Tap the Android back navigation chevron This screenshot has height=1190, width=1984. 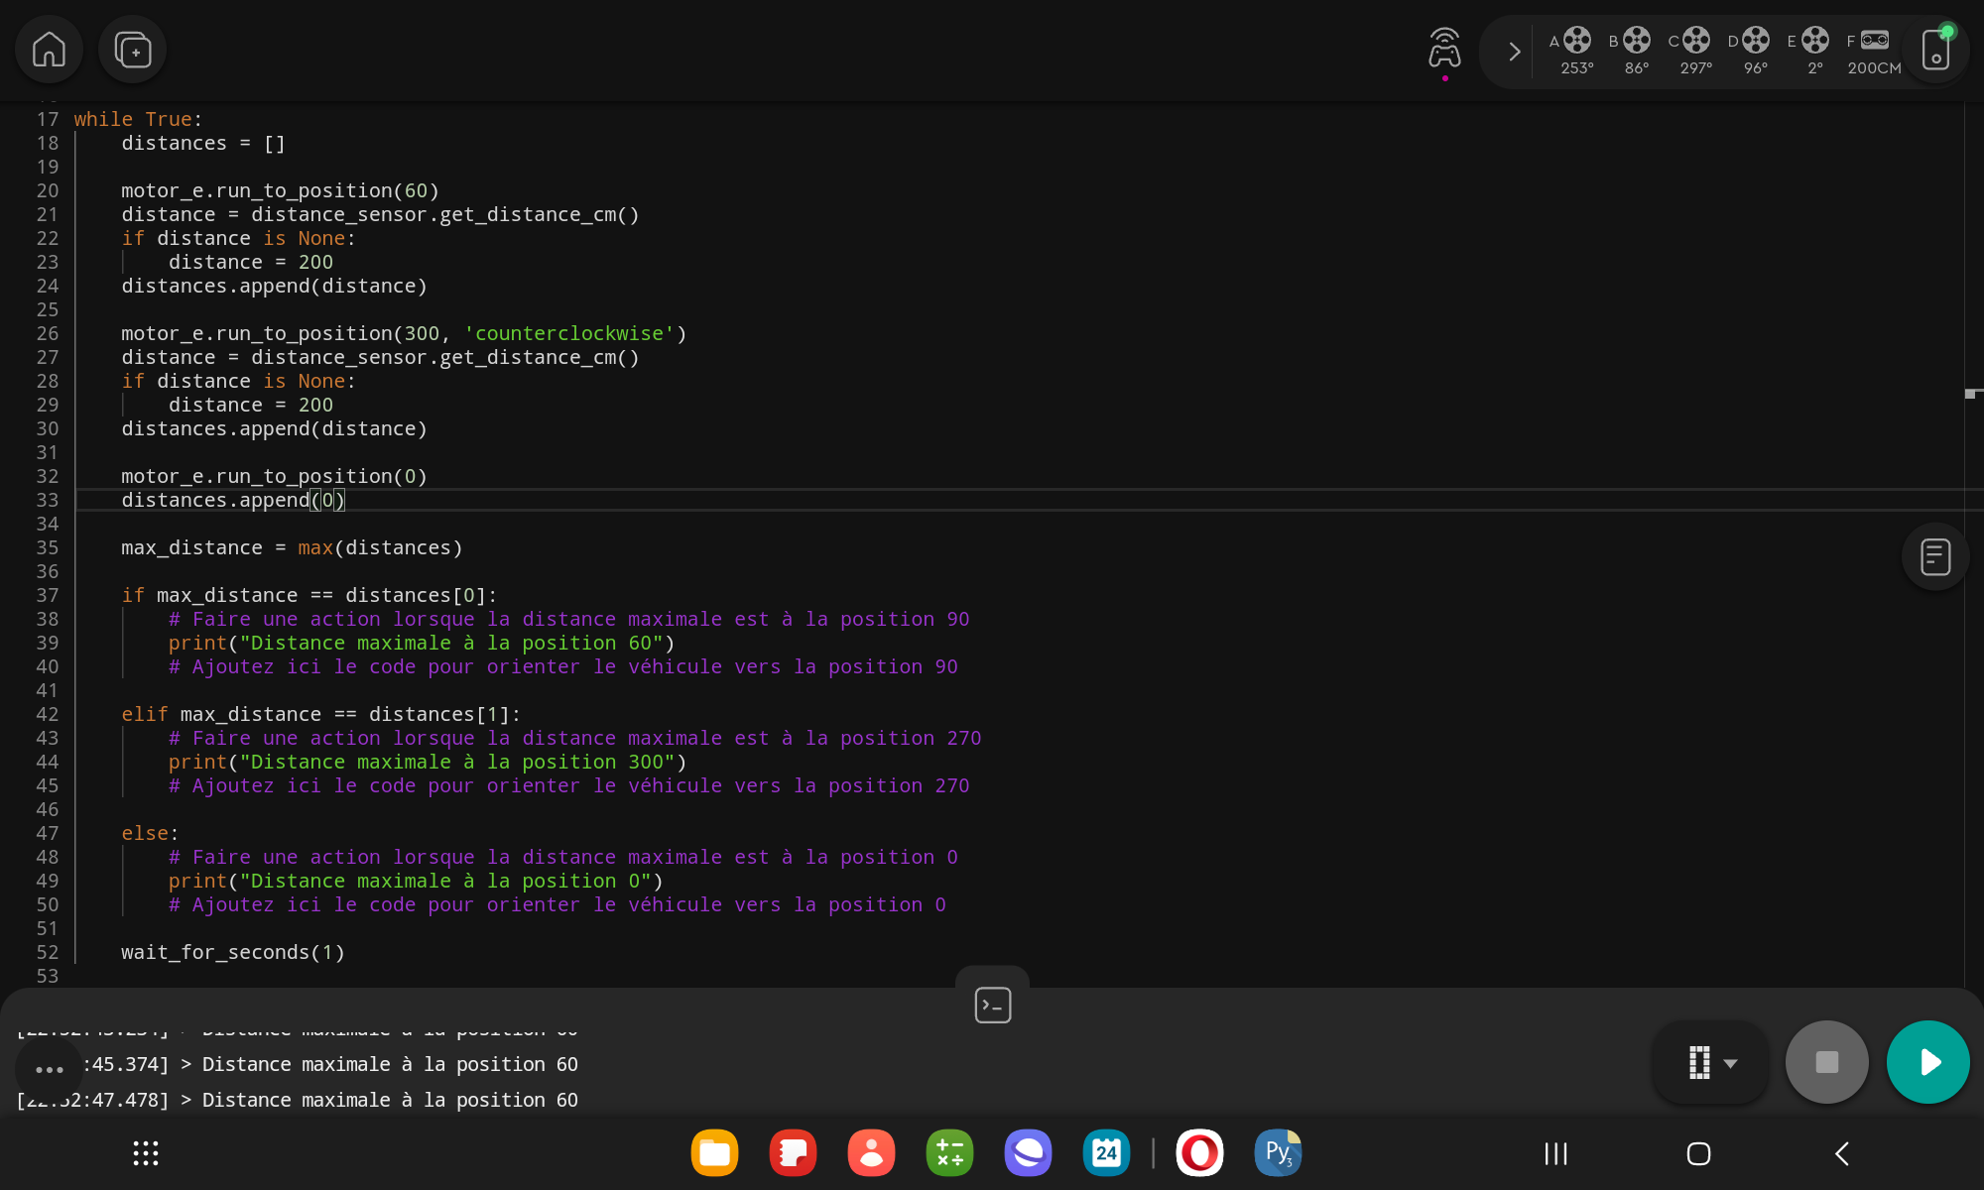click(x=1841, y=1153)
